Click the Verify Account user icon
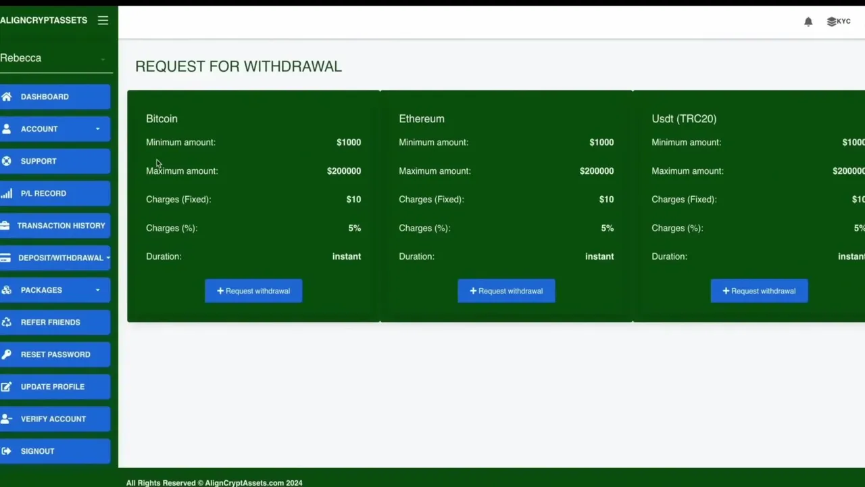This screenshot has width=865, height=487. [x=6, y=419]
